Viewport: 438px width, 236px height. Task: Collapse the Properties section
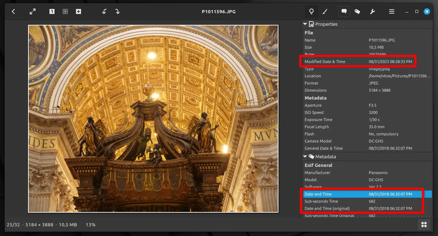point(305,24)
